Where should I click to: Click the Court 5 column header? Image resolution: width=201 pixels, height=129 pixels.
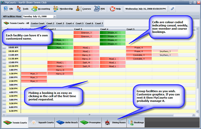[x=139, y=29]
